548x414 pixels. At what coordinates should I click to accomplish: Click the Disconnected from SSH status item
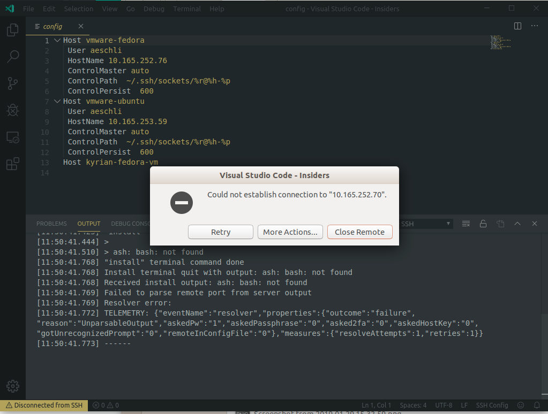point(44,405)
